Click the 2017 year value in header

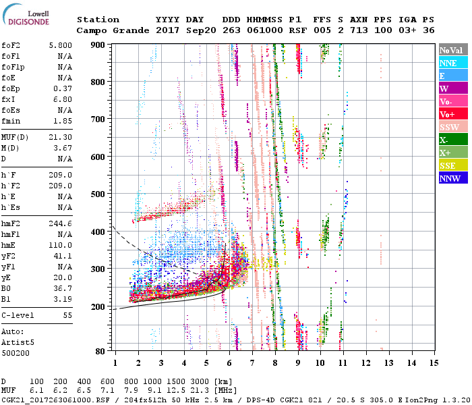click(x=167, y=30)
